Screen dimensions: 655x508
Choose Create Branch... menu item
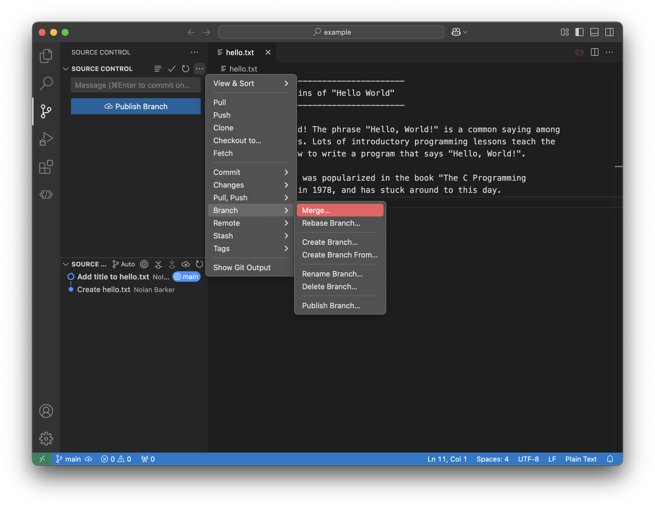tap(340, 242)
